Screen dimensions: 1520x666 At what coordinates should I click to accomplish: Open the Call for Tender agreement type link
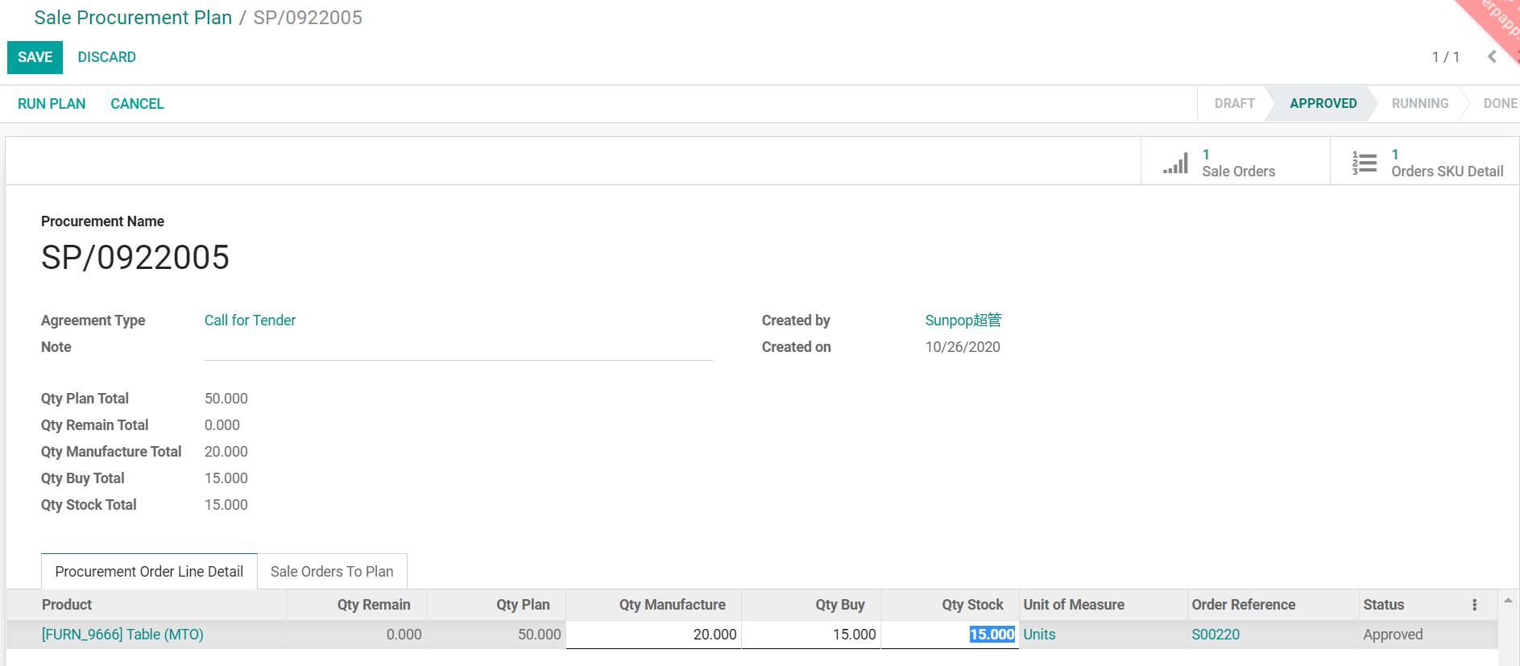250,321
